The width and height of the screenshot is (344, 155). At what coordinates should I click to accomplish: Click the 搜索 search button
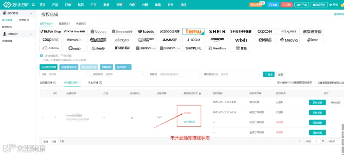(269, 74)
